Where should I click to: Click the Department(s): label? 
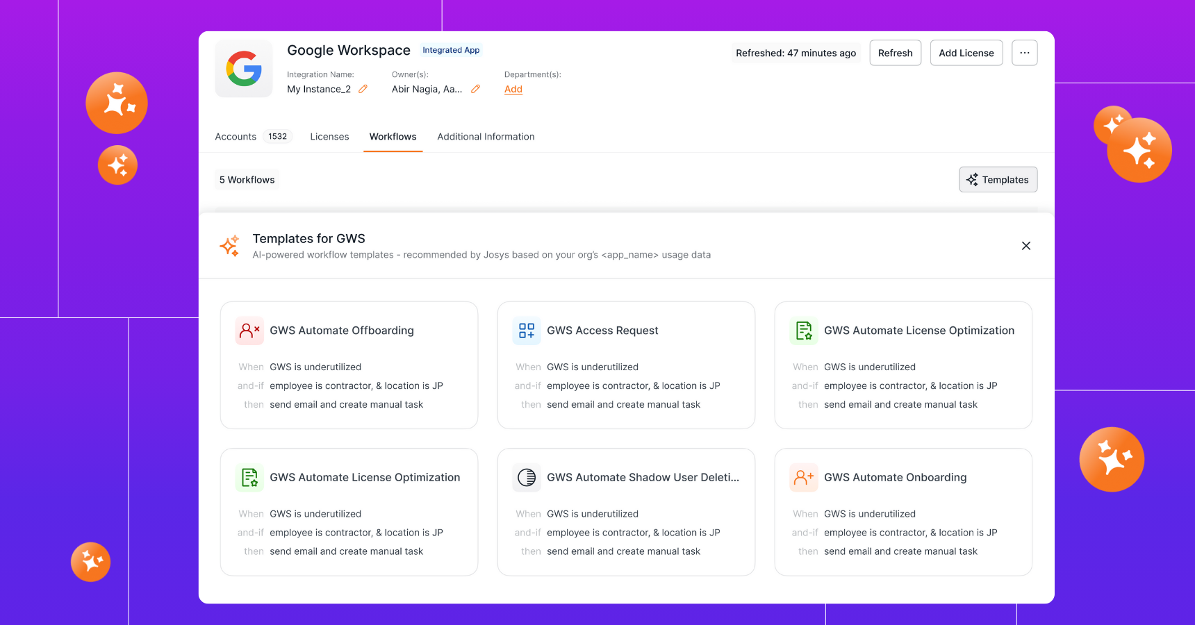pyautogui.click(x=532, y=74)
